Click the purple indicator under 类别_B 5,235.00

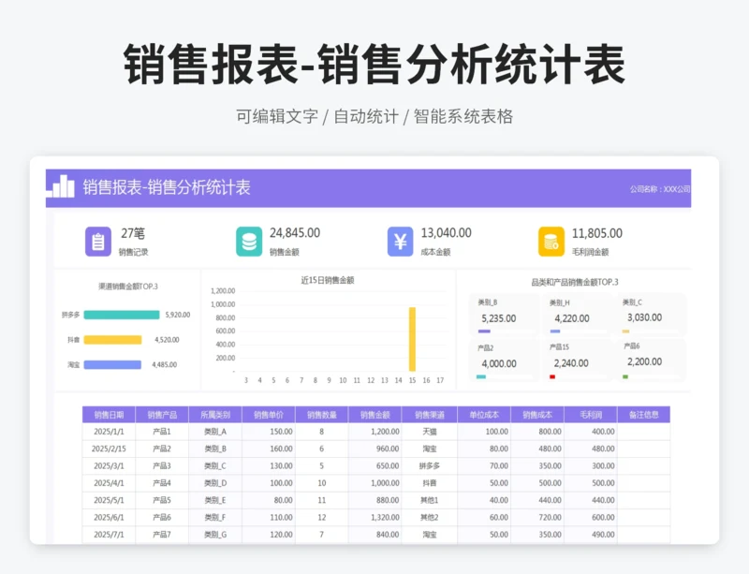pos(484,331)
